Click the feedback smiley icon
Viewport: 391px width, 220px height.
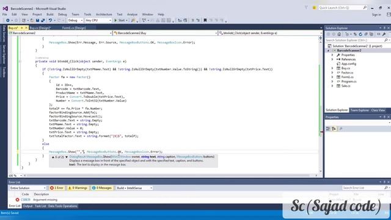pyautogui.click(x=314, y=8)
